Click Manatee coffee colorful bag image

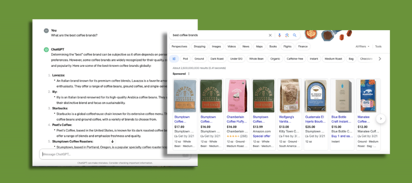[368, 96]
